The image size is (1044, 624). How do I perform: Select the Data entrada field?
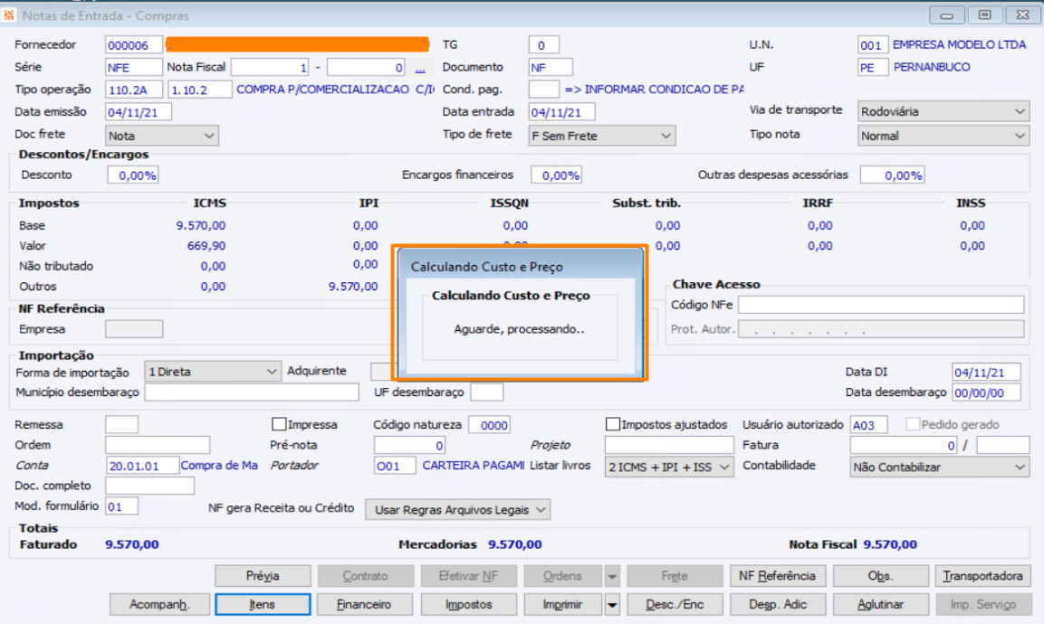[x=562, y=112]
